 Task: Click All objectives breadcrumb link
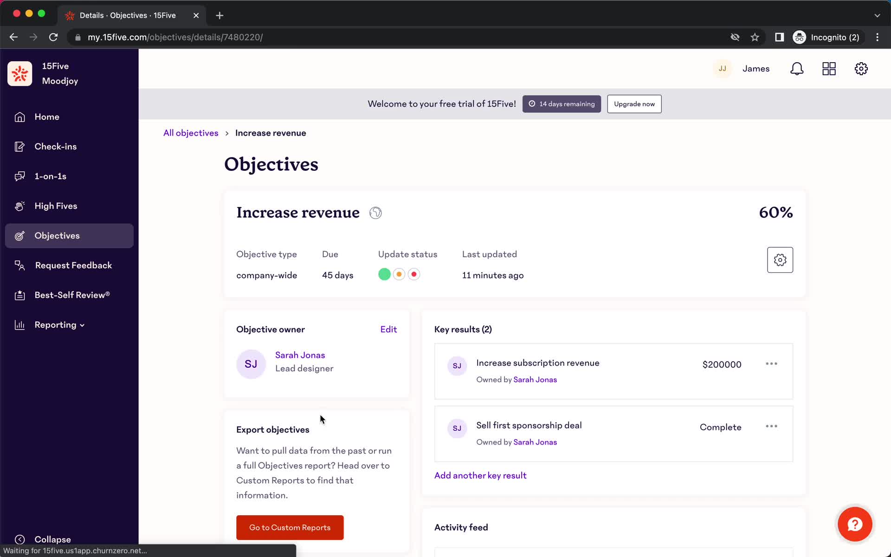[191, 133]
